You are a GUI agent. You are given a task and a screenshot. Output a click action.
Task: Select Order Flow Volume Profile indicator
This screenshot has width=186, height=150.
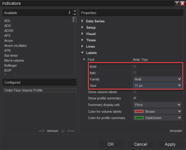(x=23, y=90)
